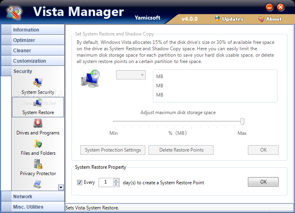Select the System Restore icon
The image size is (295, 213).
[38, 103]
